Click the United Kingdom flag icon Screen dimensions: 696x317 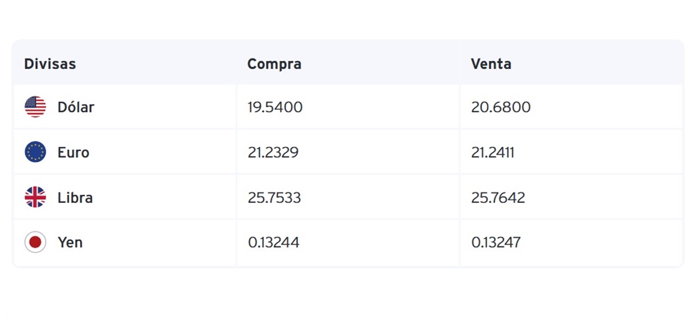coord(35,198)
